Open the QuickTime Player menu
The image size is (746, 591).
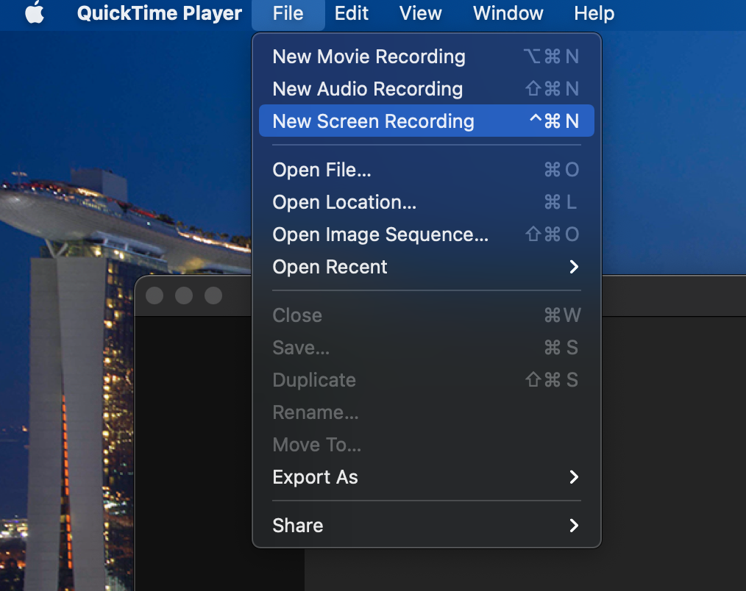160,13
